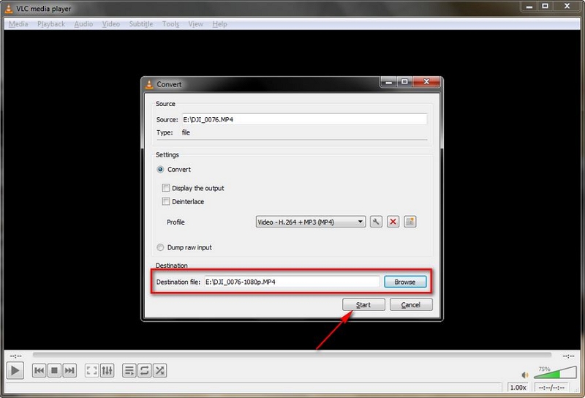Open the Help menu
The image size is (585, 398).
coord(220,24)
